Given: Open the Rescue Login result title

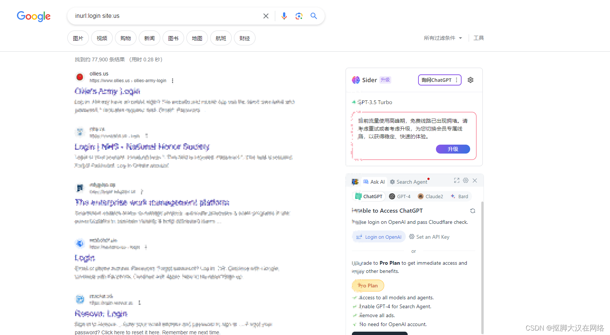Looking at the screenshot, I should click(101, 313).
